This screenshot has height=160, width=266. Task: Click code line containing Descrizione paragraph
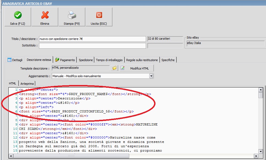point(55,98)
